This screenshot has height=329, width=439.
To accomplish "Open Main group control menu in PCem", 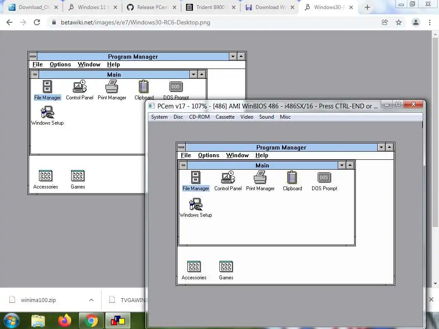I will pyautogui.click(x=183, y=165).
